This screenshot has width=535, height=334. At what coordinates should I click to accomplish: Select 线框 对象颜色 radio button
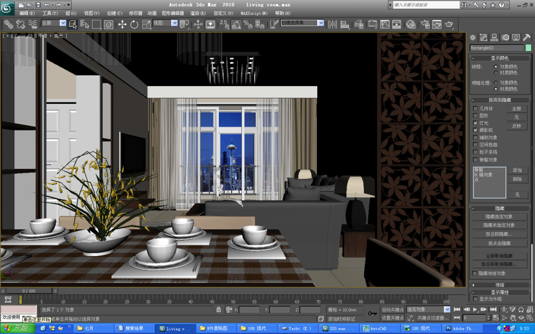496,66
